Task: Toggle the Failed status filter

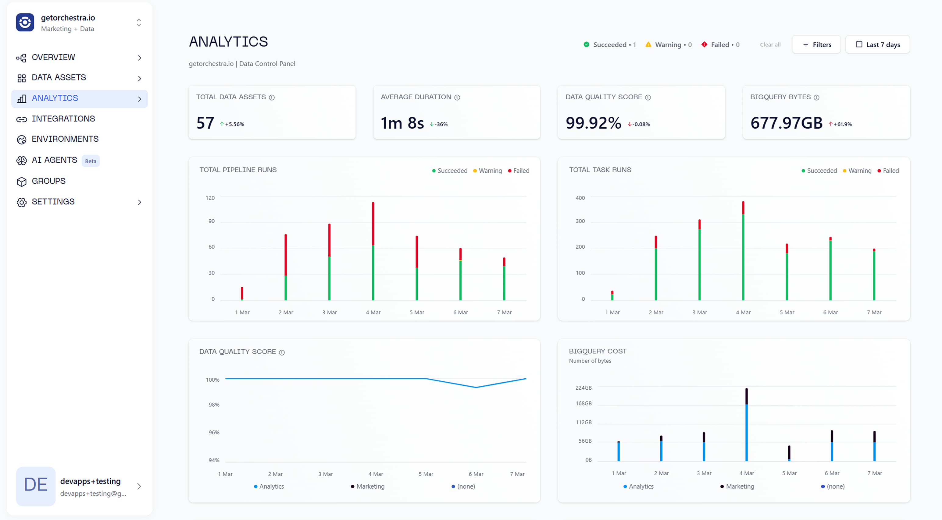Action: 720,44
